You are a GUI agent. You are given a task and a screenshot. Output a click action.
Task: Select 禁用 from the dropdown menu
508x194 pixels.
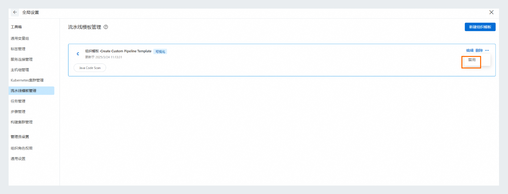[472, 60]
